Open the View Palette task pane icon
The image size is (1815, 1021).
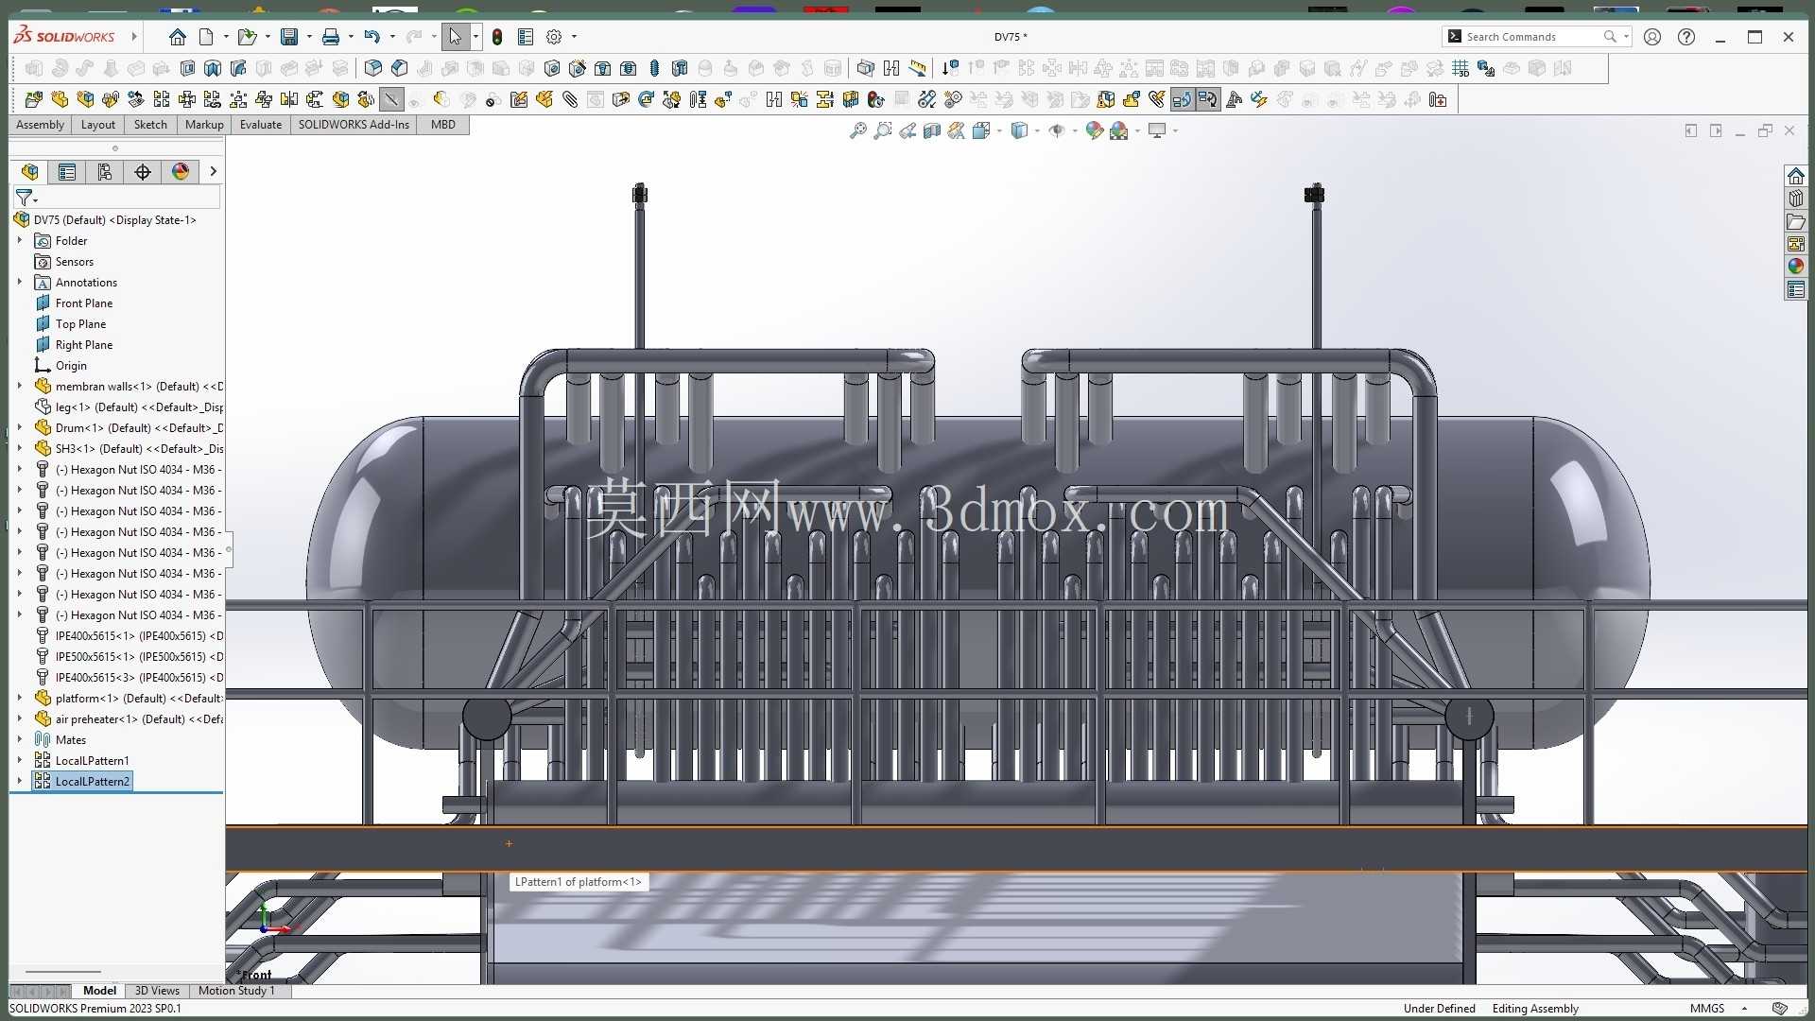point(1795,244)
